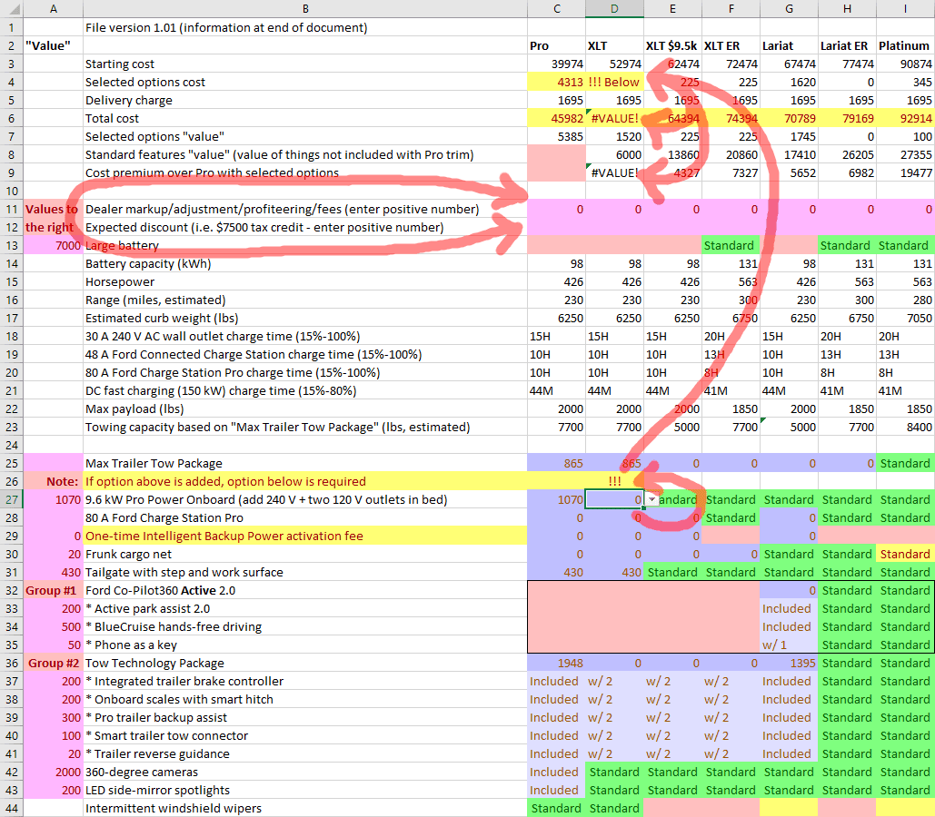Select Lariat Tow Technology Package 1395 cell
The height and width of the screenshot is (817, 935).
pyautogui.click(x=789, y=663)
